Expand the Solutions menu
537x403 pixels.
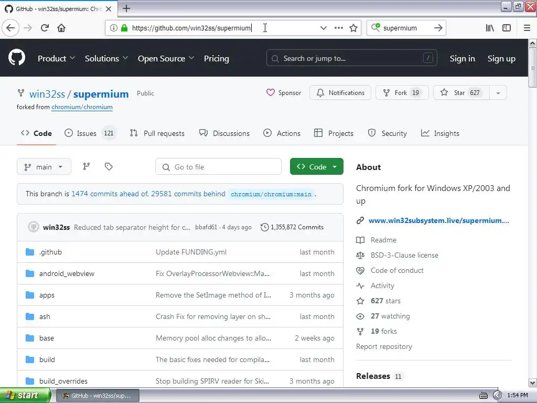tap(106, 59)
